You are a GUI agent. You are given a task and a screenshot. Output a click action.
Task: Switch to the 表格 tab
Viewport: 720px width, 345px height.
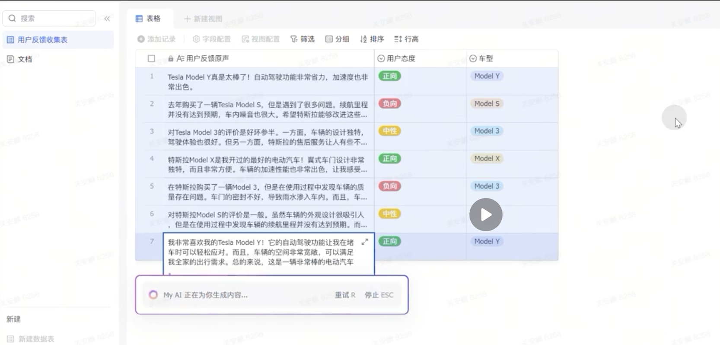[148, 19]
